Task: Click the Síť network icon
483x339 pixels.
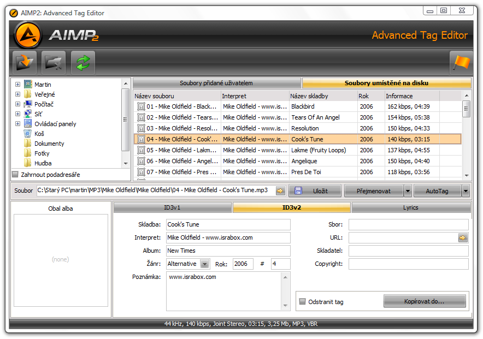Action: click(28, 114)
